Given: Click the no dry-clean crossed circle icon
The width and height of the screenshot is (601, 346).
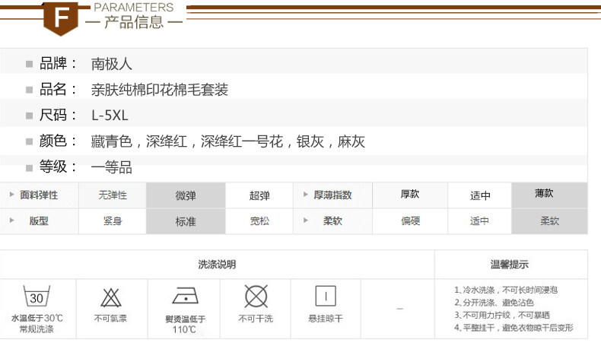Looking at the screenshot, I should 256,296.
